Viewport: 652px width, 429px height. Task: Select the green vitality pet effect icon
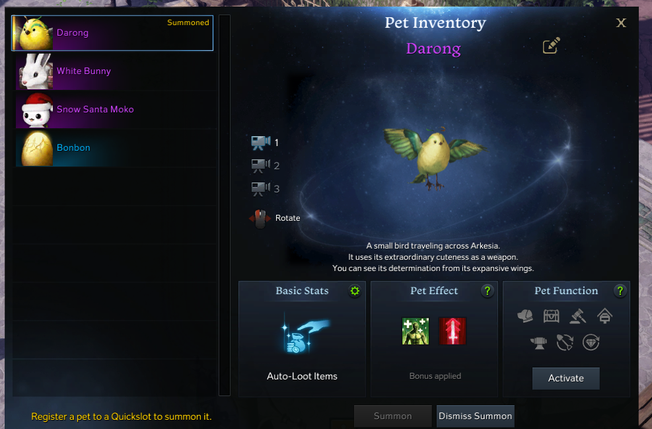point(415,331)
